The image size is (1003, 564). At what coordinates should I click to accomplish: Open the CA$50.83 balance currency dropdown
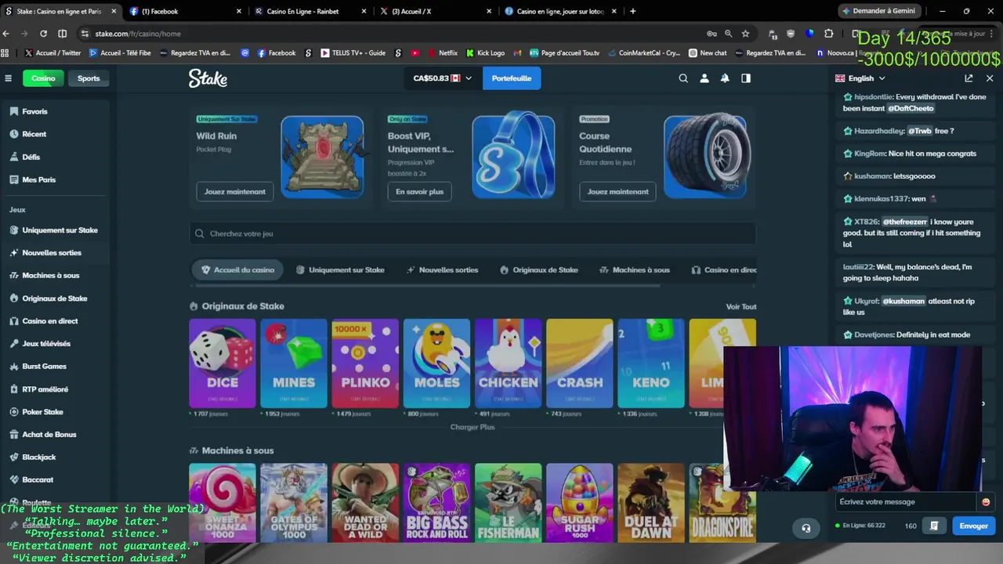click(x=443, y=78)
